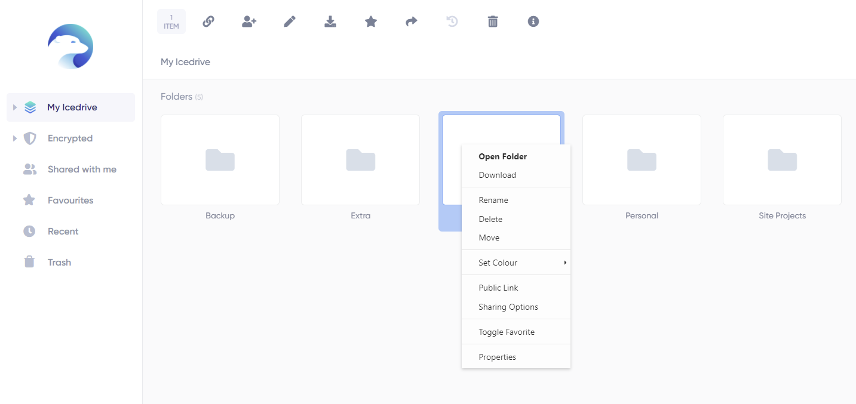The image size is (856, 404).
Task: Expand the My Icedrive tree arrow
Action: click(x=15, y=107)
